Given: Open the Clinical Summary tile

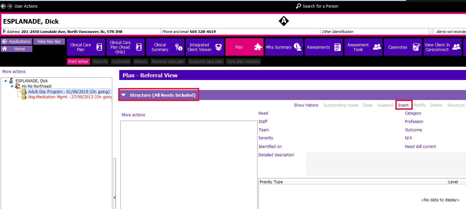Looking at the screenshot, I should [x=165, y=47].
